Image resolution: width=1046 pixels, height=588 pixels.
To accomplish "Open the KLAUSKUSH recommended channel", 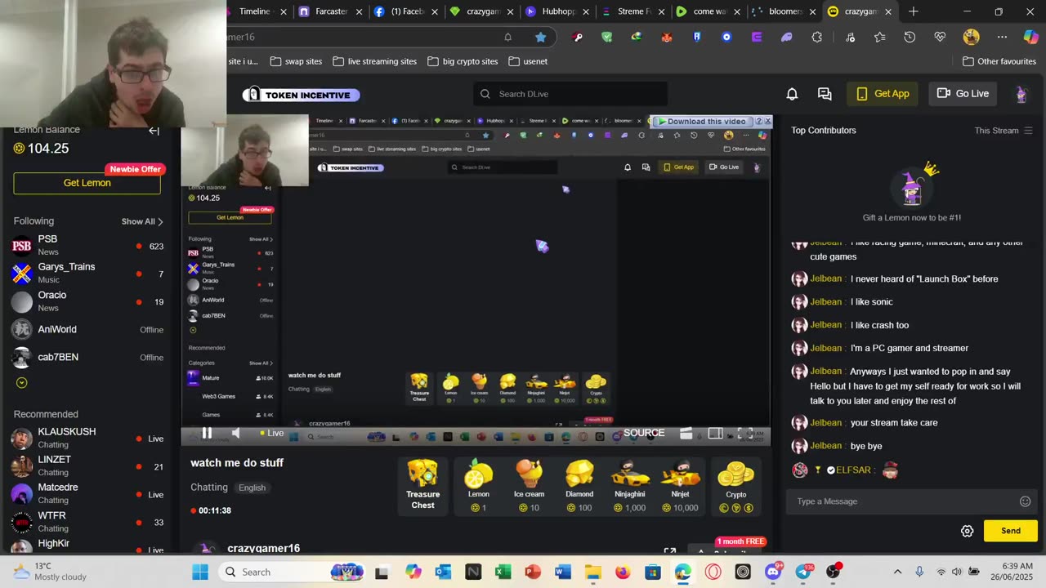I will (x=87, y=438).
